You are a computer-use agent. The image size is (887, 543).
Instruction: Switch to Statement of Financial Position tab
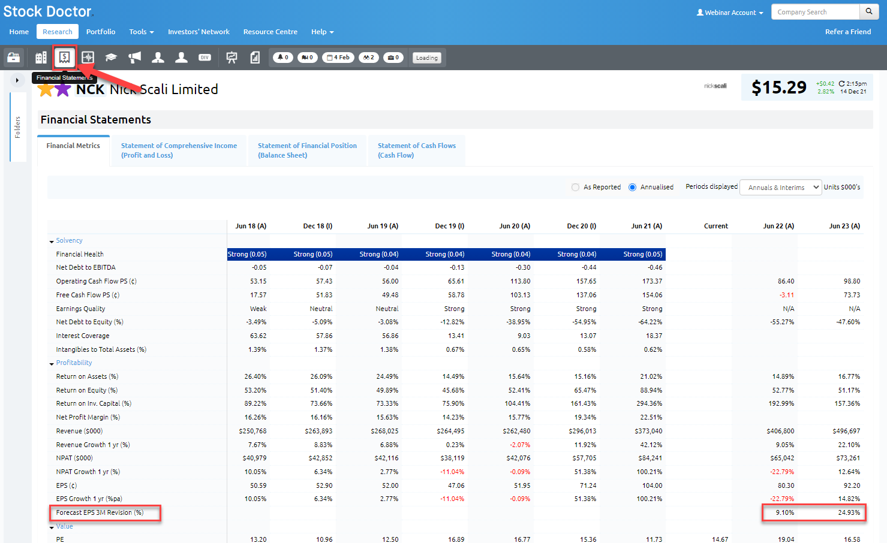coord(307,150)
